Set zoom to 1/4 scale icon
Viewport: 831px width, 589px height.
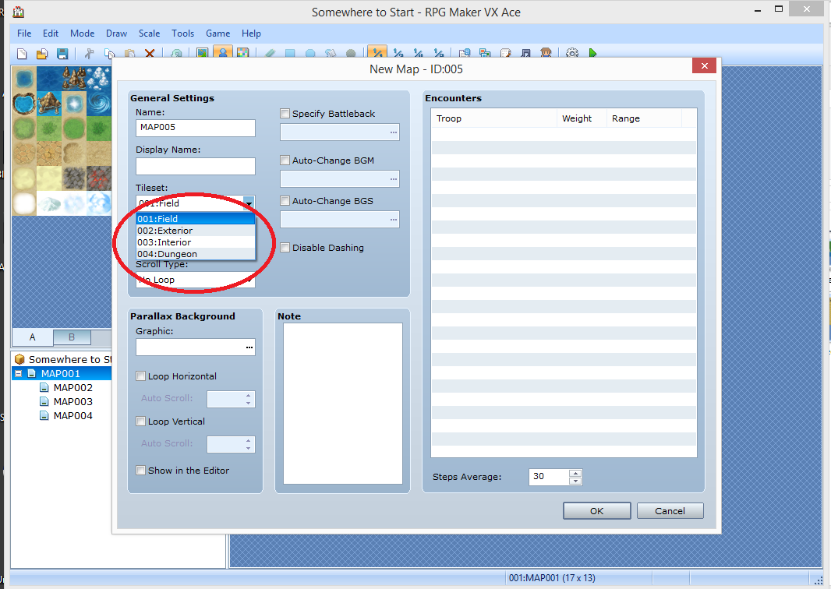418,53
